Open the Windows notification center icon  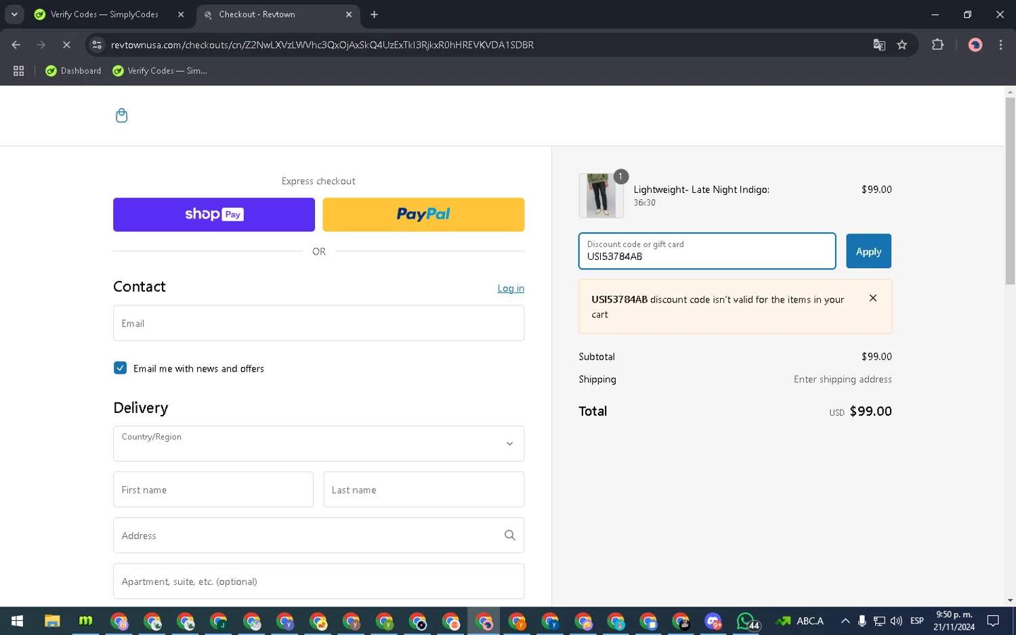pyautogui.click(x=993, y=621)
